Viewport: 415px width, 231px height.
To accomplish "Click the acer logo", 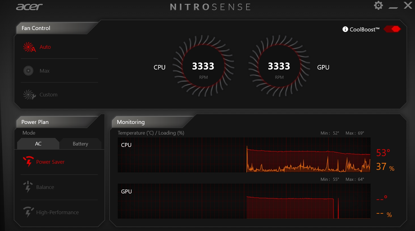I will pyautogui.click(x=29, y=7).
